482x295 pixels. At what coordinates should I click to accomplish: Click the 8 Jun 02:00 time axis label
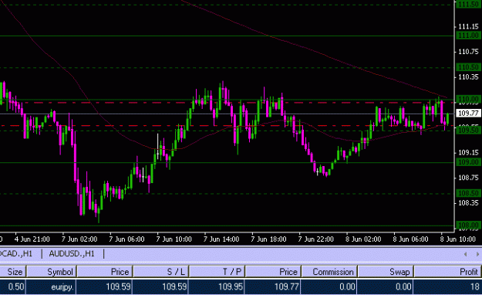363,239
